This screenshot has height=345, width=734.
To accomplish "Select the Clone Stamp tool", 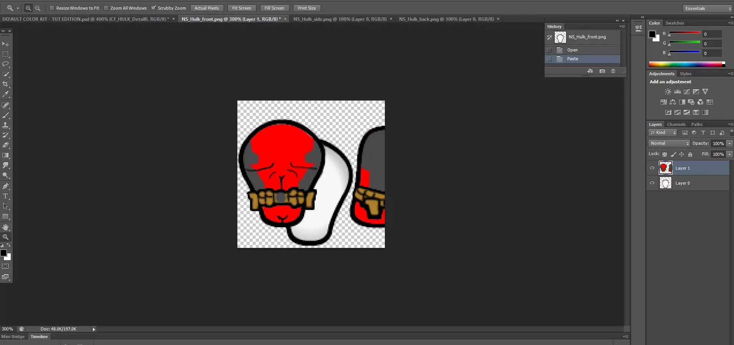I will tap(5, 125).
